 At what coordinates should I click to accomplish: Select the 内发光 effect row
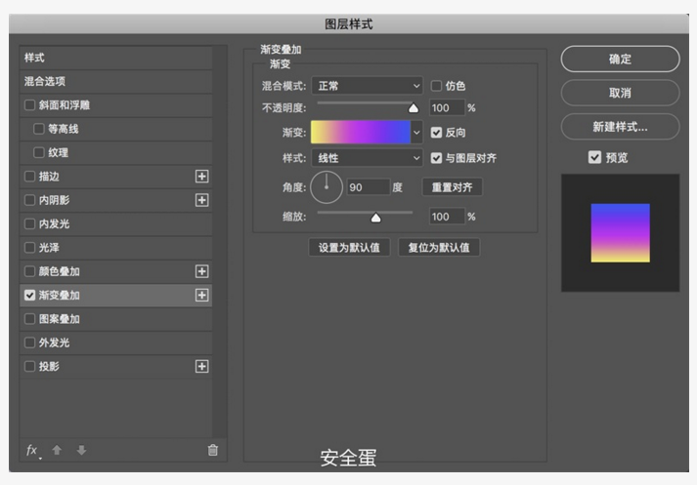click(115, 223)
